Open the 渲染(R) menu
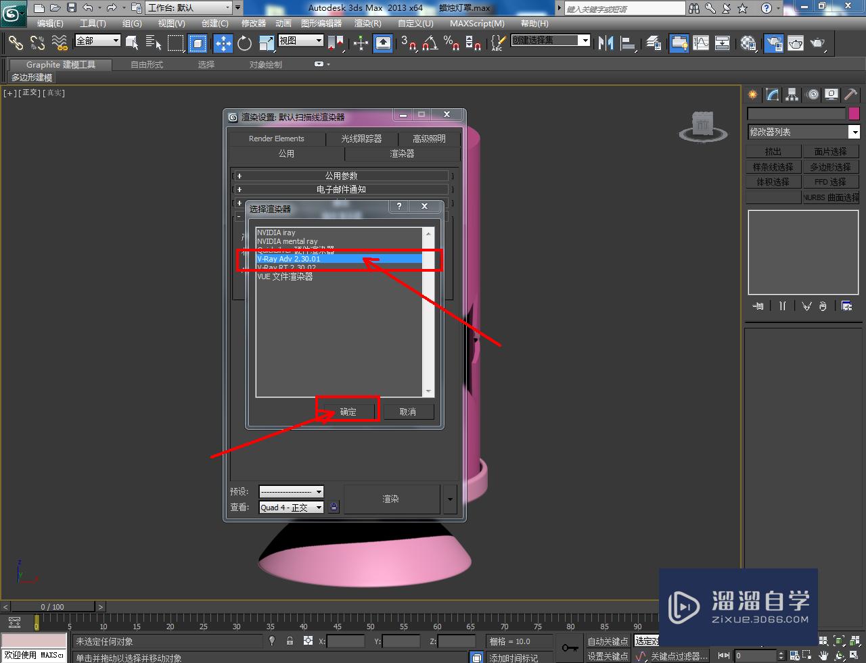 click(368, 24)
